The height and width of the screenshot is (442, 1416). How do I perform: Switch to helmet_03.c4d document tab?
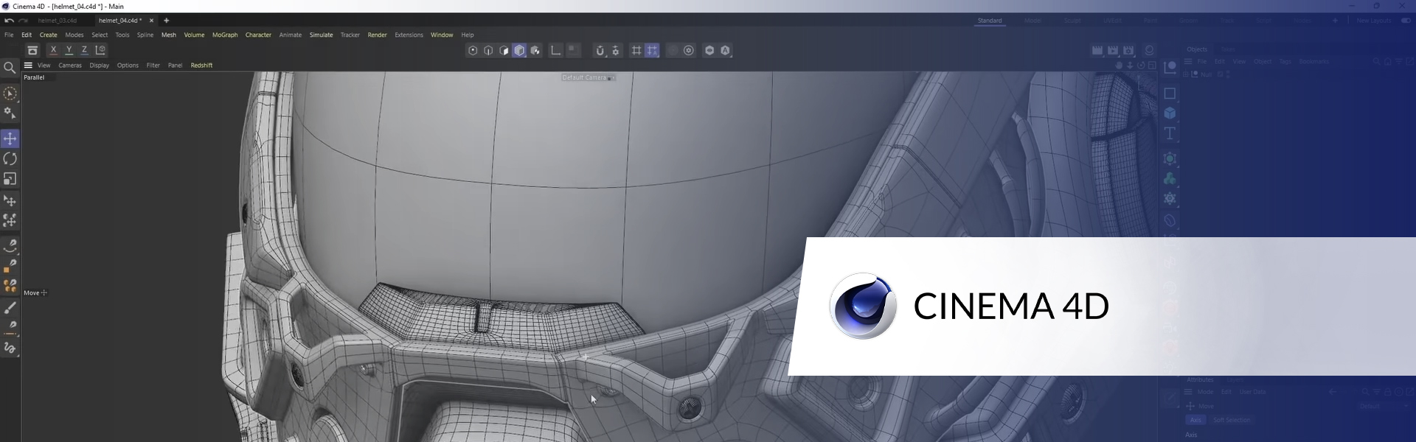tap(58, 21)
